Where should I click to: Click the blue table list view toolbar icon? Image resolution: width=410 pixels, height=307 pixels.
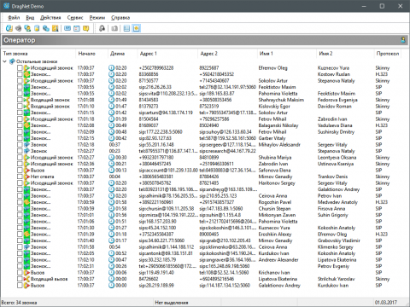(127, 28)
